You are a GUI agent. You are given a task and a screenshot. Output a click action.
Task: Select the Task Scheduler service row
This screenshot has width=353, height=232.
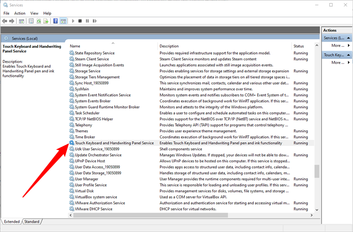87,113
